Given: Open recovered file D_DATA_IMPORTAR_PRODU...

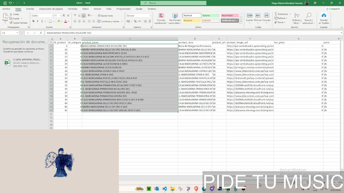Looking at the screenshot, I should click(23, 63).
